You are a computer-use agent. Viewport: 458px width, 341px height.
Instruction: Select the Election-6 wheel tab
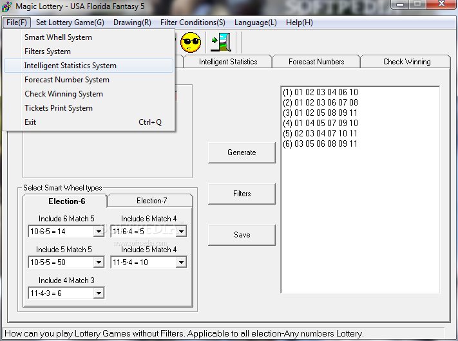click(x=66, y=201)
